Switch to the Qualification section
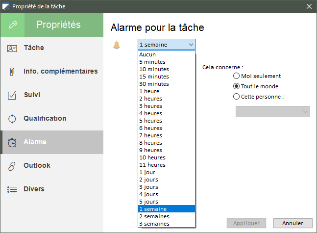 pos(52,118)
